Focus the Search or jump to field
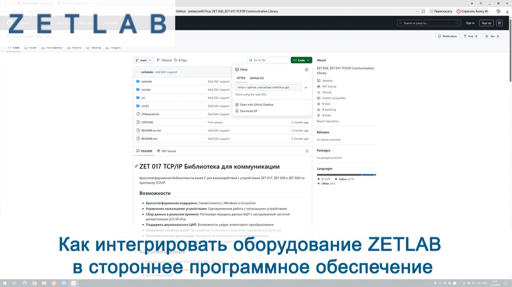 429,23
